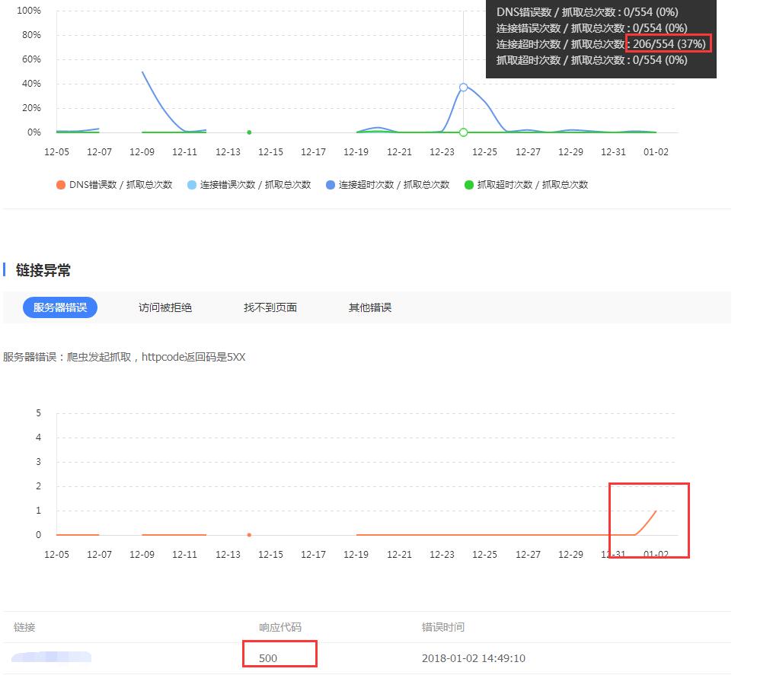Toggle the DNS错误数 legend series

coord(114,185)
